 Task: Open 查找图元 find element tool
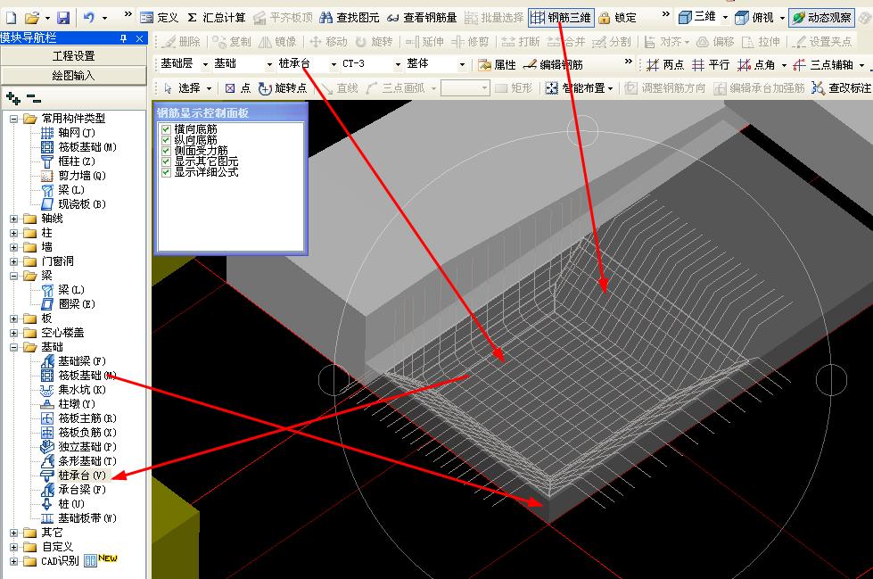[350, 18]
